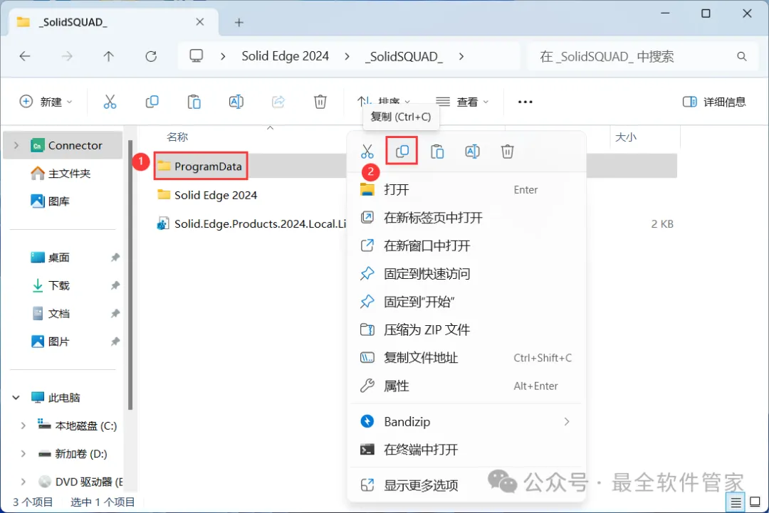Select the Solid Edge 2024 folder in the file list
This screenshot has height=513, width=769.
pyautogui.click(x=207, y=195)
